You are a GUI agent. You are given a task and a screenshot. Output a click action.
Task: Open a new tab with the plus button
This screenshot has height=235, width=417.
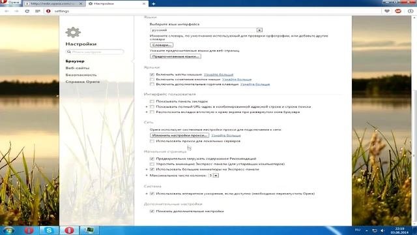154,4
